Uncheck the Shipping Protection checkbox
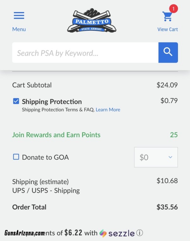 coord(16,101)
